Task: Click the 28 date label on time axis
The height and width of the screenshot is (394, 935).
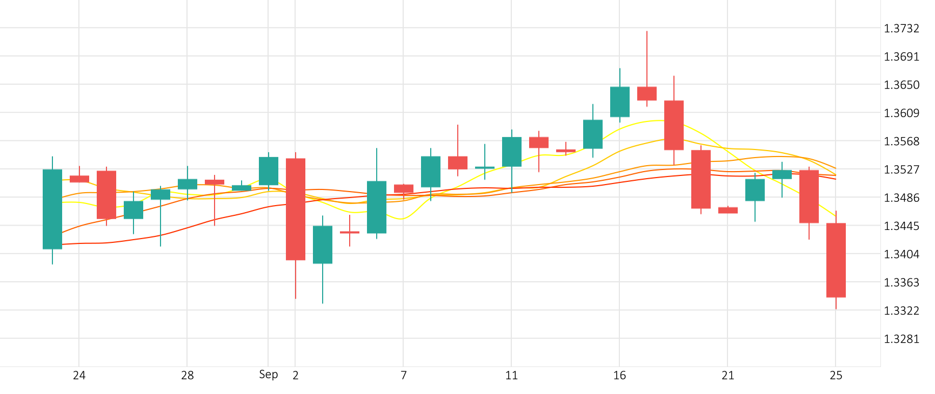Action: pyautogui.click(x=187, y=376)
